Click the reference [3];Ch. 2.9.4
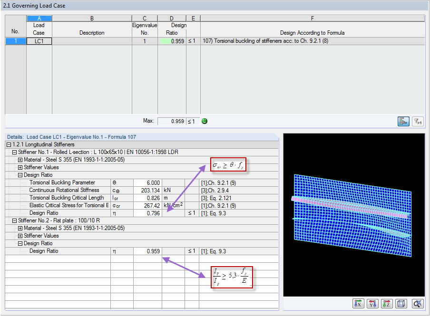 215,191
